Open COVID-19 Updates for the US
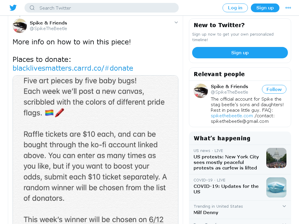The image size is (299, 224). point(226,189)
